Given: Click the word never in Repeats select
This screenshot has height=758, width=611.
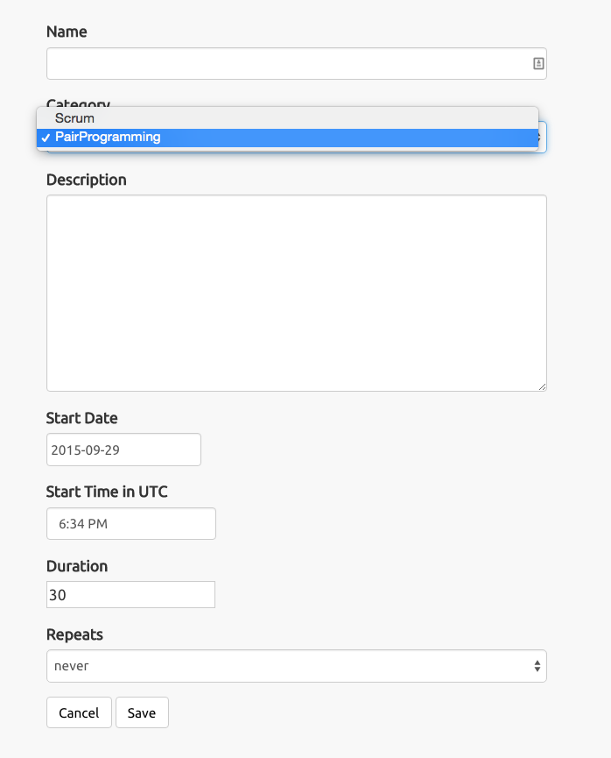Looking at the screenshot, I should [72, 666].
